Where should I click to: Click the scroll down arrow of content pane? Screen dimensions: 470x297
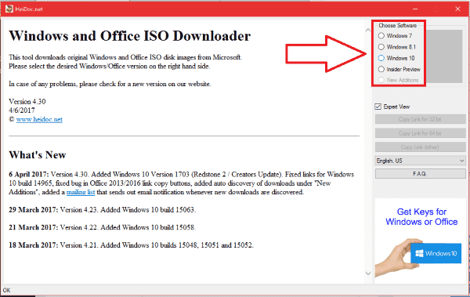(368, 273)
